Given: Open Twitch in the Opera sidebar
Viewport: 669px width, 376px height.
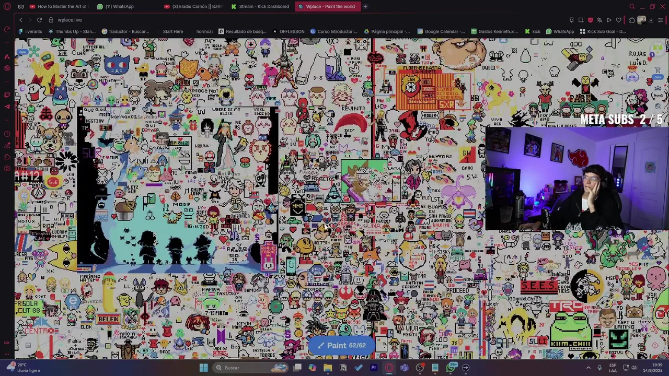Looking at the screenshot, I should point(7,95).
